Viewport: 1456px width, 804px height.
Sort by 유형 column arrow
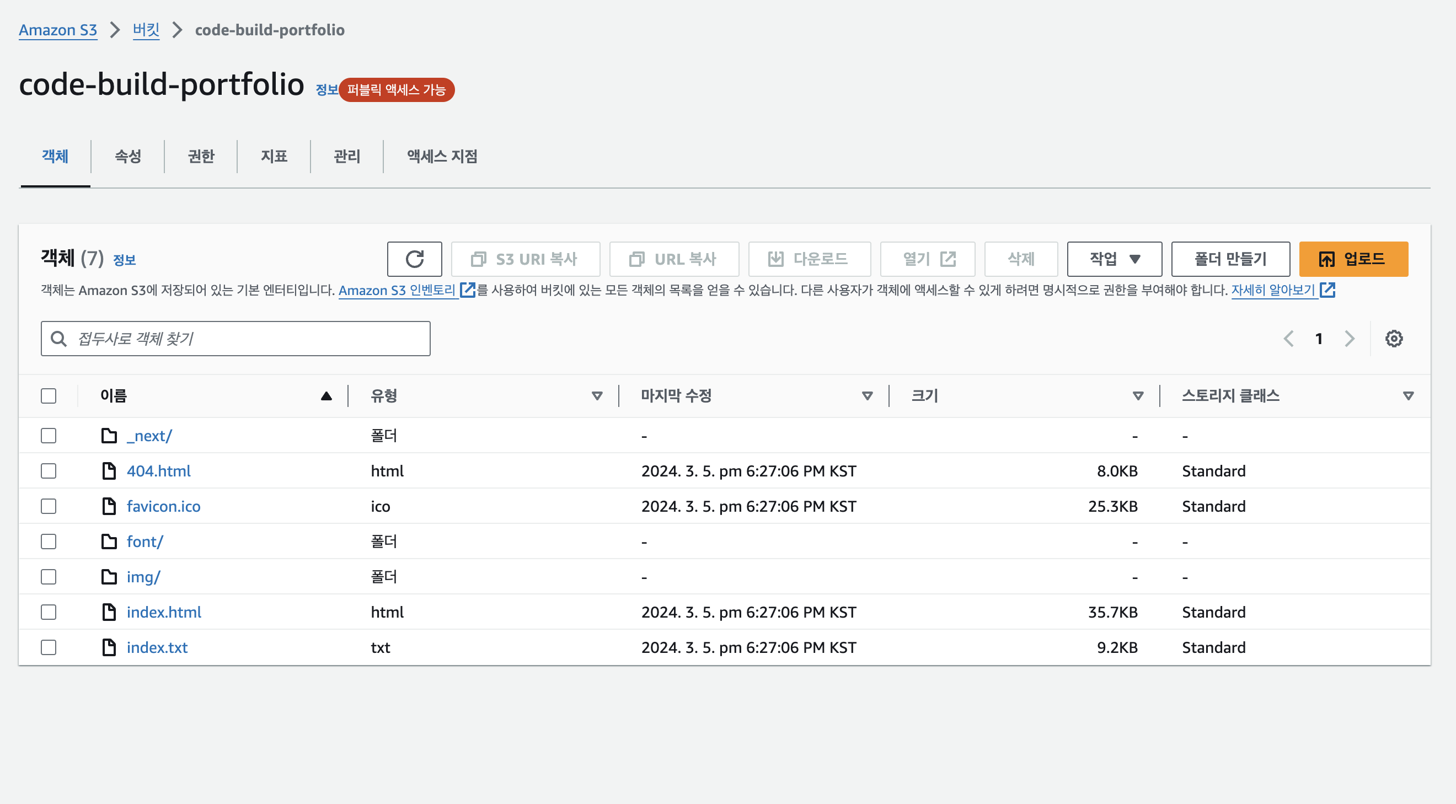coord(597,395)
